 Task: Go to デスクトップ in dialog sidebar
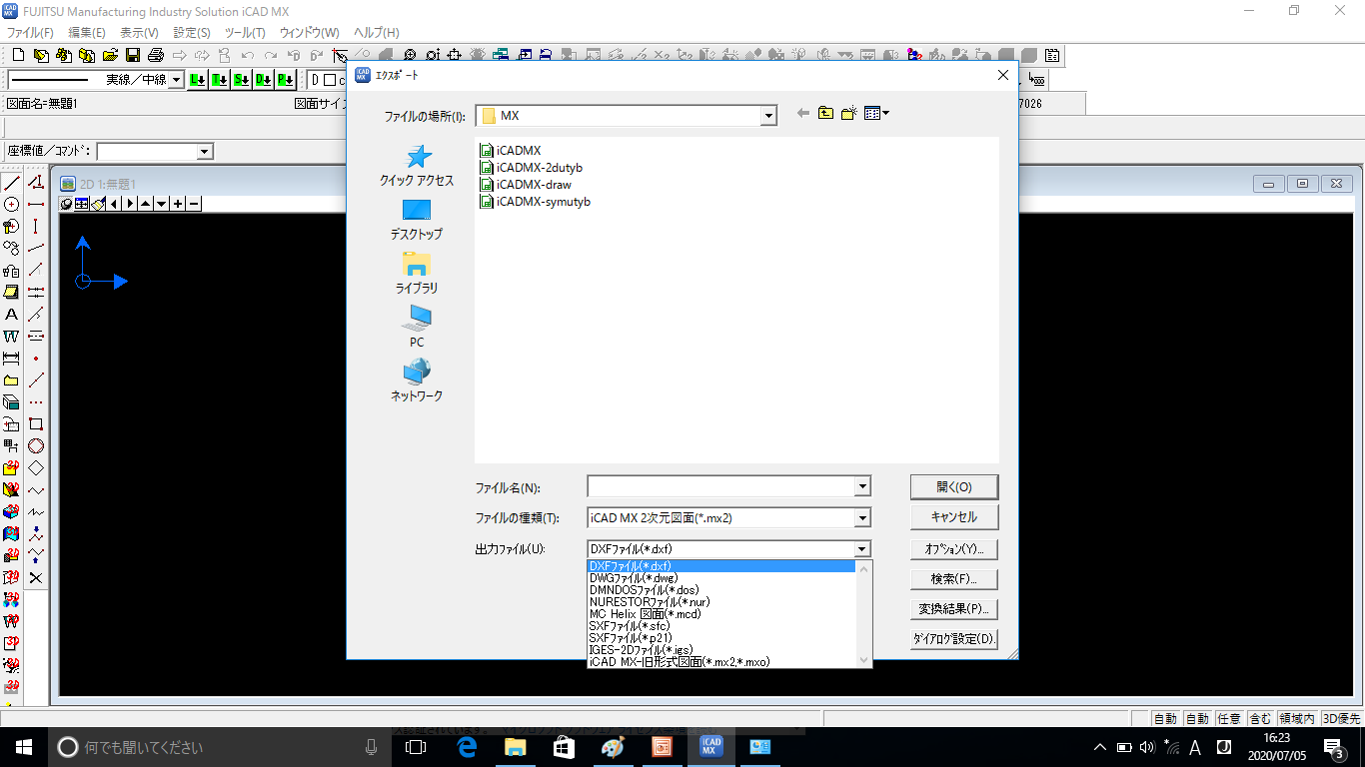pyautogui.click(x=417, y=220)
